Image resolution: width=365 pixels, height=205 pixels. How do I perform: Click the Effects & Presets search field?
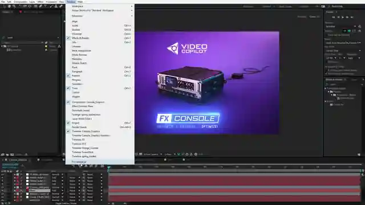(x=344, y=84)
